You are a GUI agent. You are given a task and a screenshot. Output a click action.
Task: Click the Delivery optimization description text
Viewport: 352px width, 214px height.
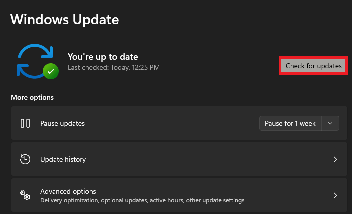142,200
